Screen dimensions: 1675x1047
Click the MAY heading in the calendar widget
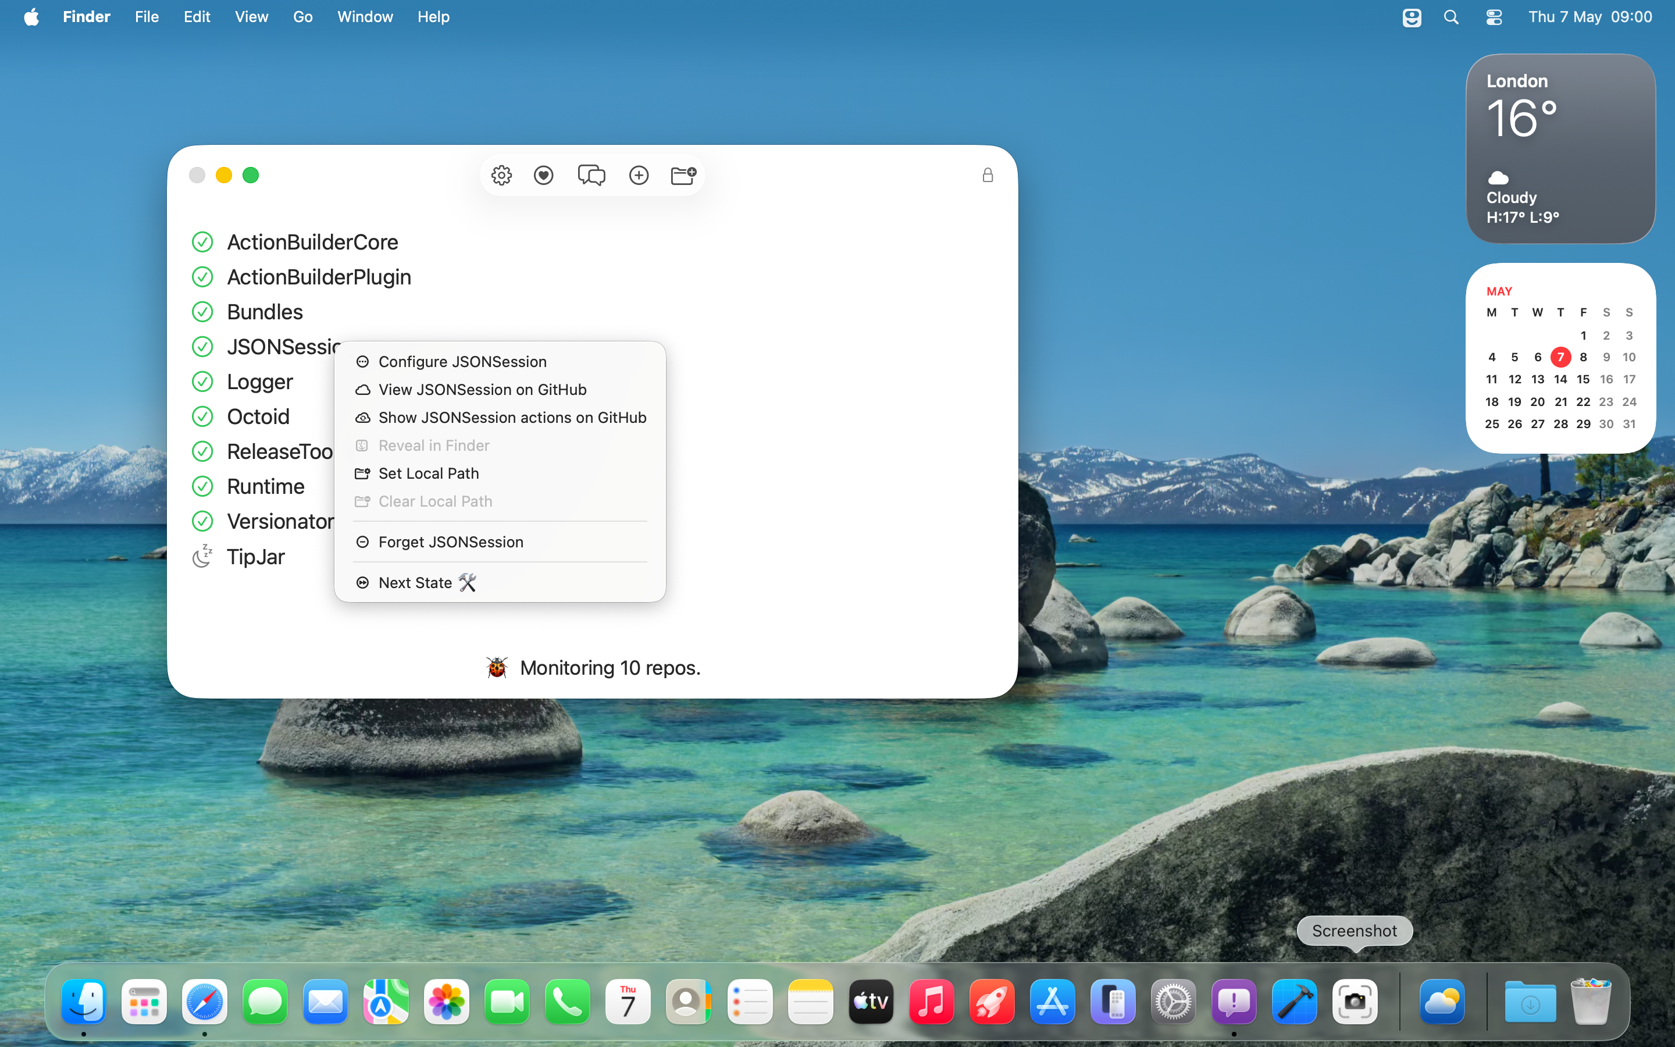(x=1499, y=291)
